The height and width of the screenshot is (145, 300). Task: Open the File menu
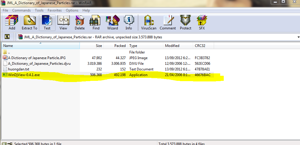(5, 10)
